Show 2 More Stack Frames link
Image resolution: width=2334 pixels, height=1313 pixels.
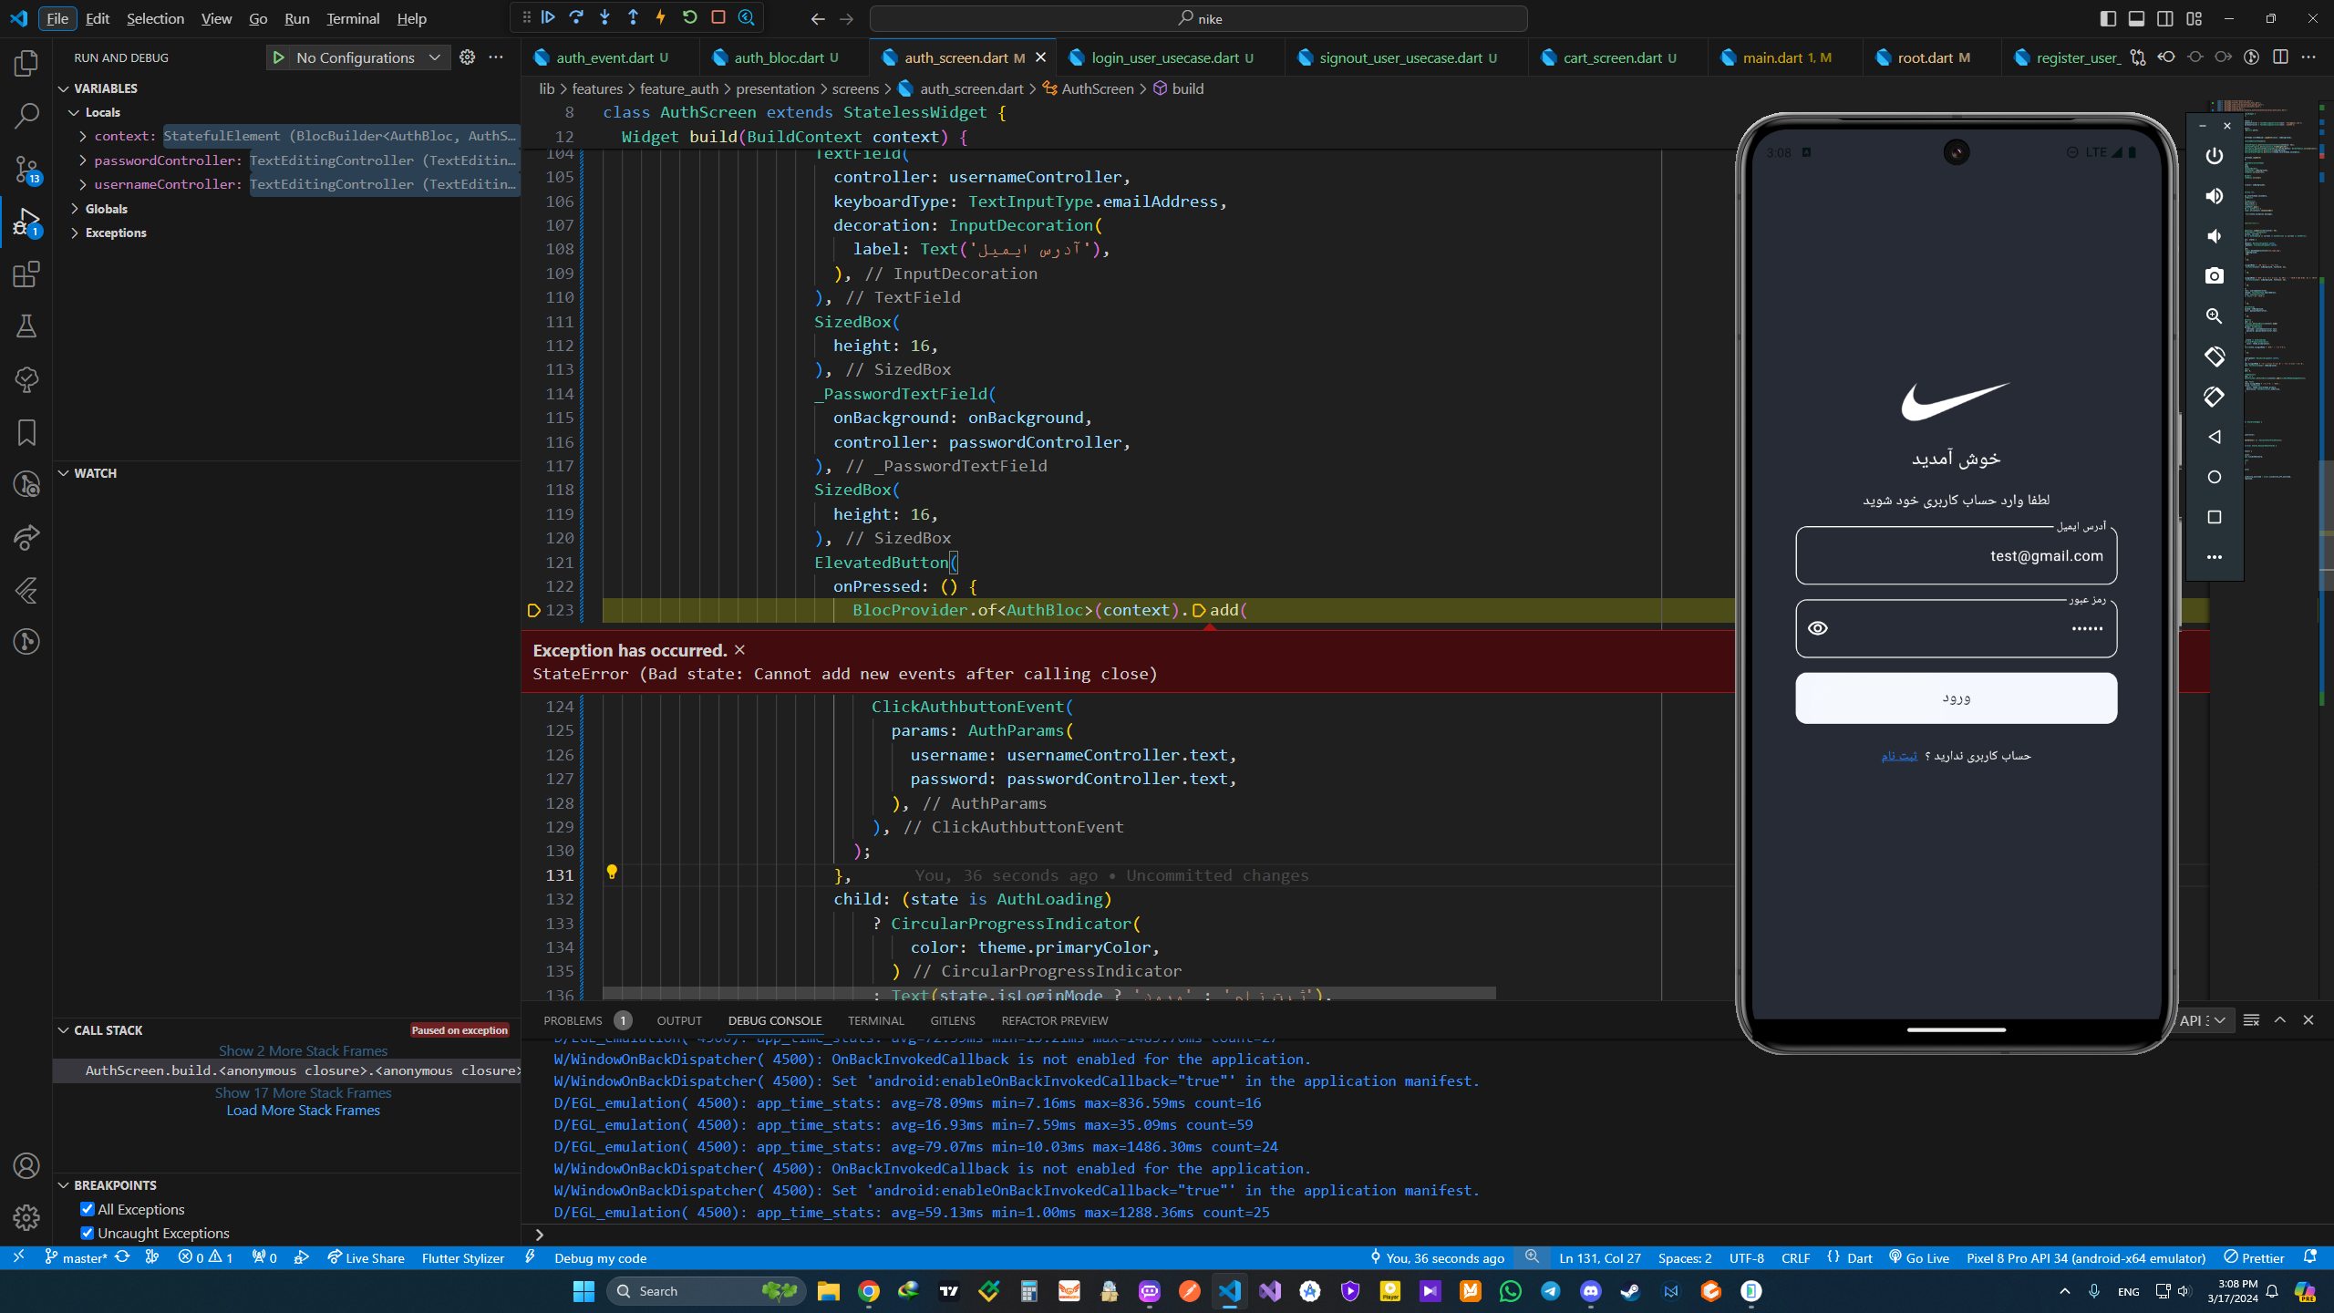[x=303, y=1050]
